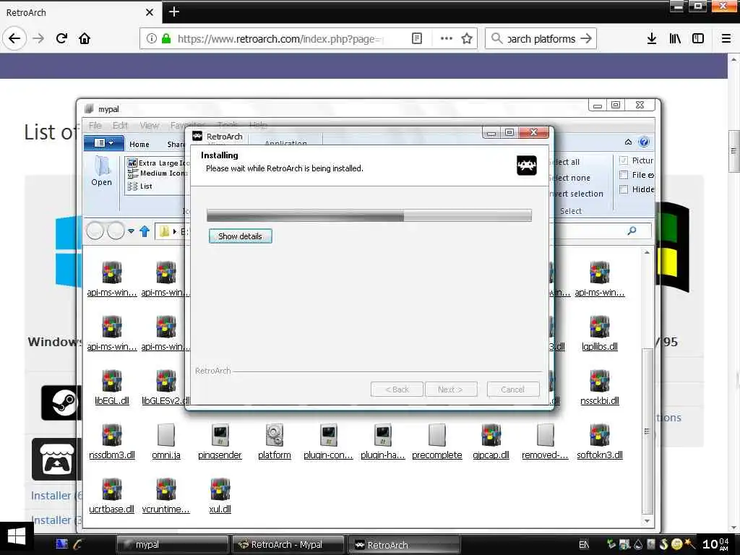Screen dimensions: 740x555
Task: Open explorer help icon
Action: [x=644, y=142]
